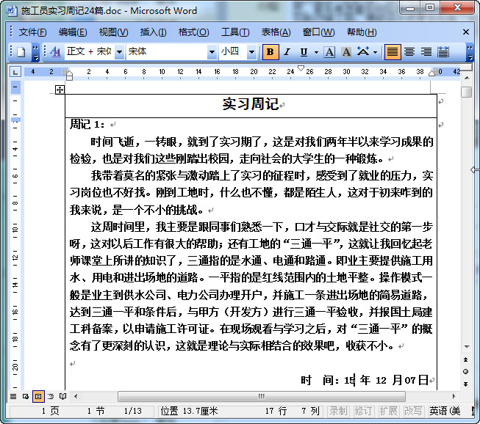Close the document with menu-bar X
The width and height of the screenshot is (480, 424).
pos(466,32)
